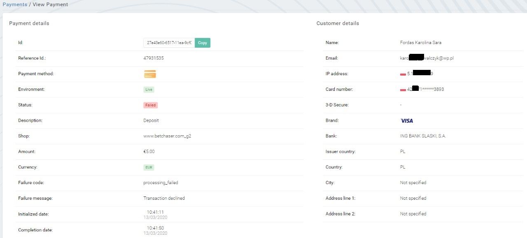The image size is (527, 238).
Task: Click the flag icon beside the card number
Action: click(403, 90)
